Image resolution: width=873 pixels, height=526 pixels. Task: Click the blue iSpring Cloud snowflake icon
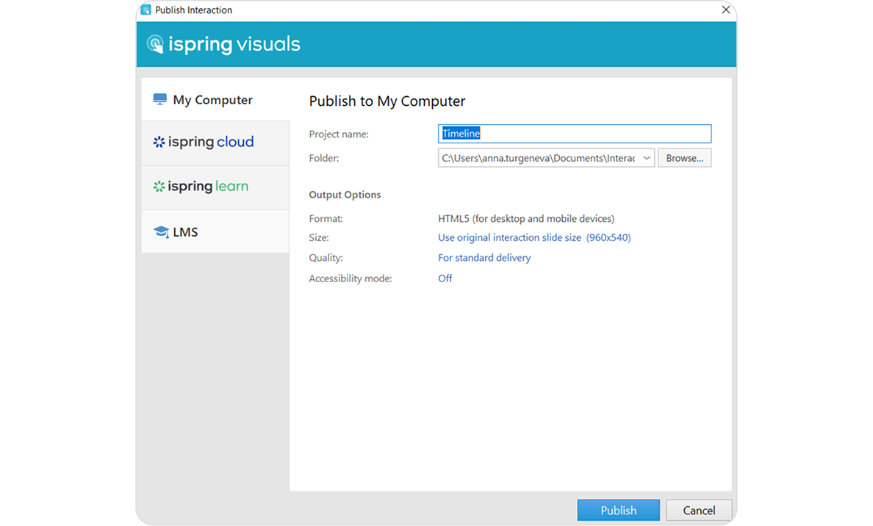coord(159,143)
